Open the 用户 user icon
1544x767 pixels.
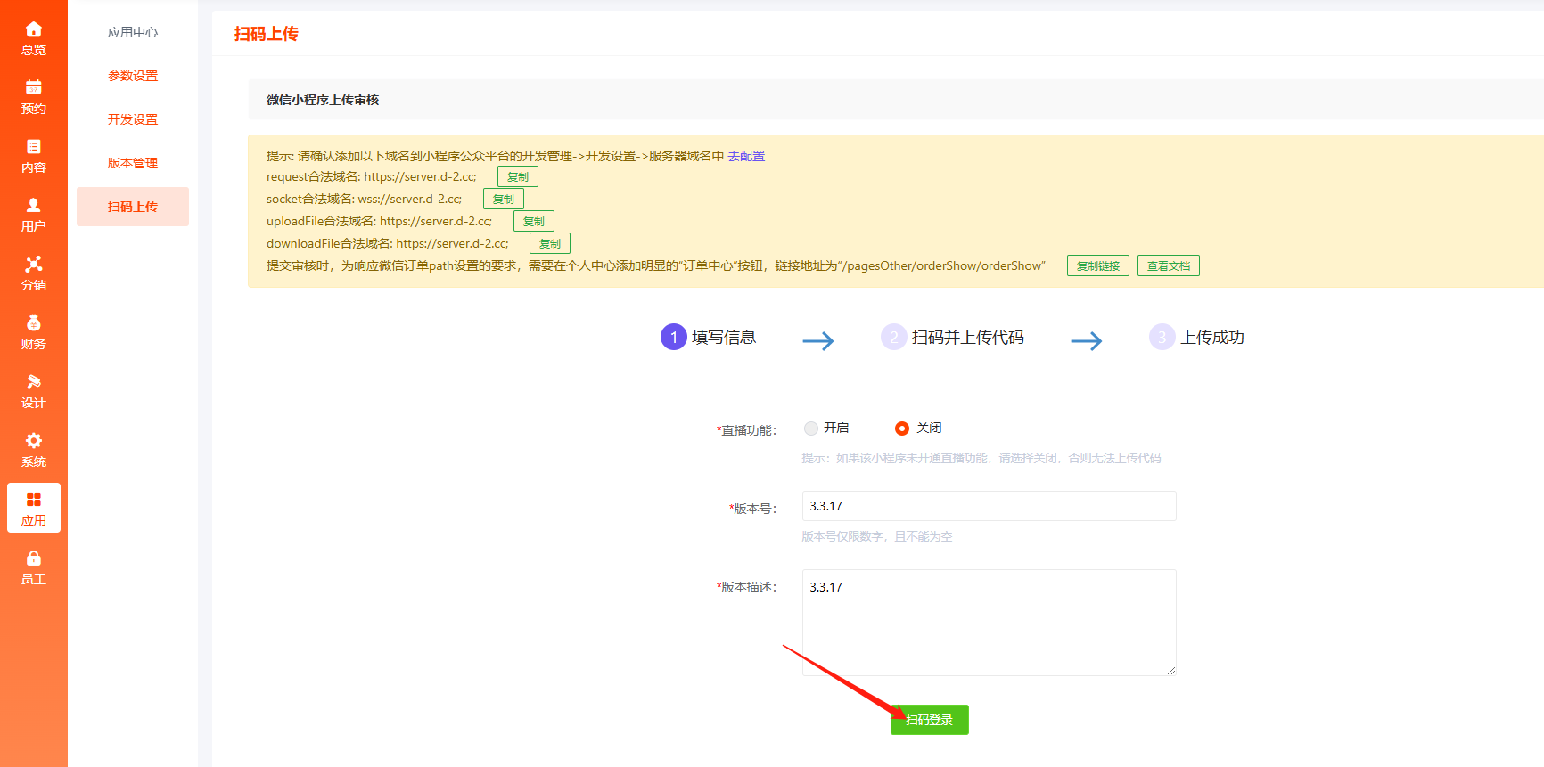click(33, 206)
